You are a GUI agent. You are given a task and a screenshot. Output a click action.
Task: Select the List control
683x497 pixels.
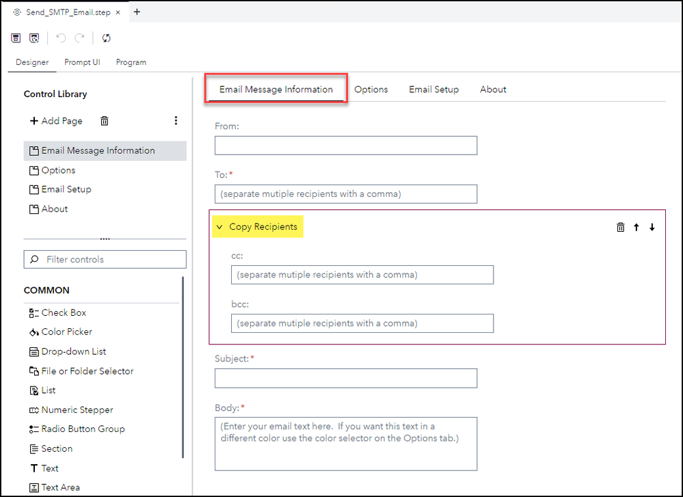(x=42, y=390)
